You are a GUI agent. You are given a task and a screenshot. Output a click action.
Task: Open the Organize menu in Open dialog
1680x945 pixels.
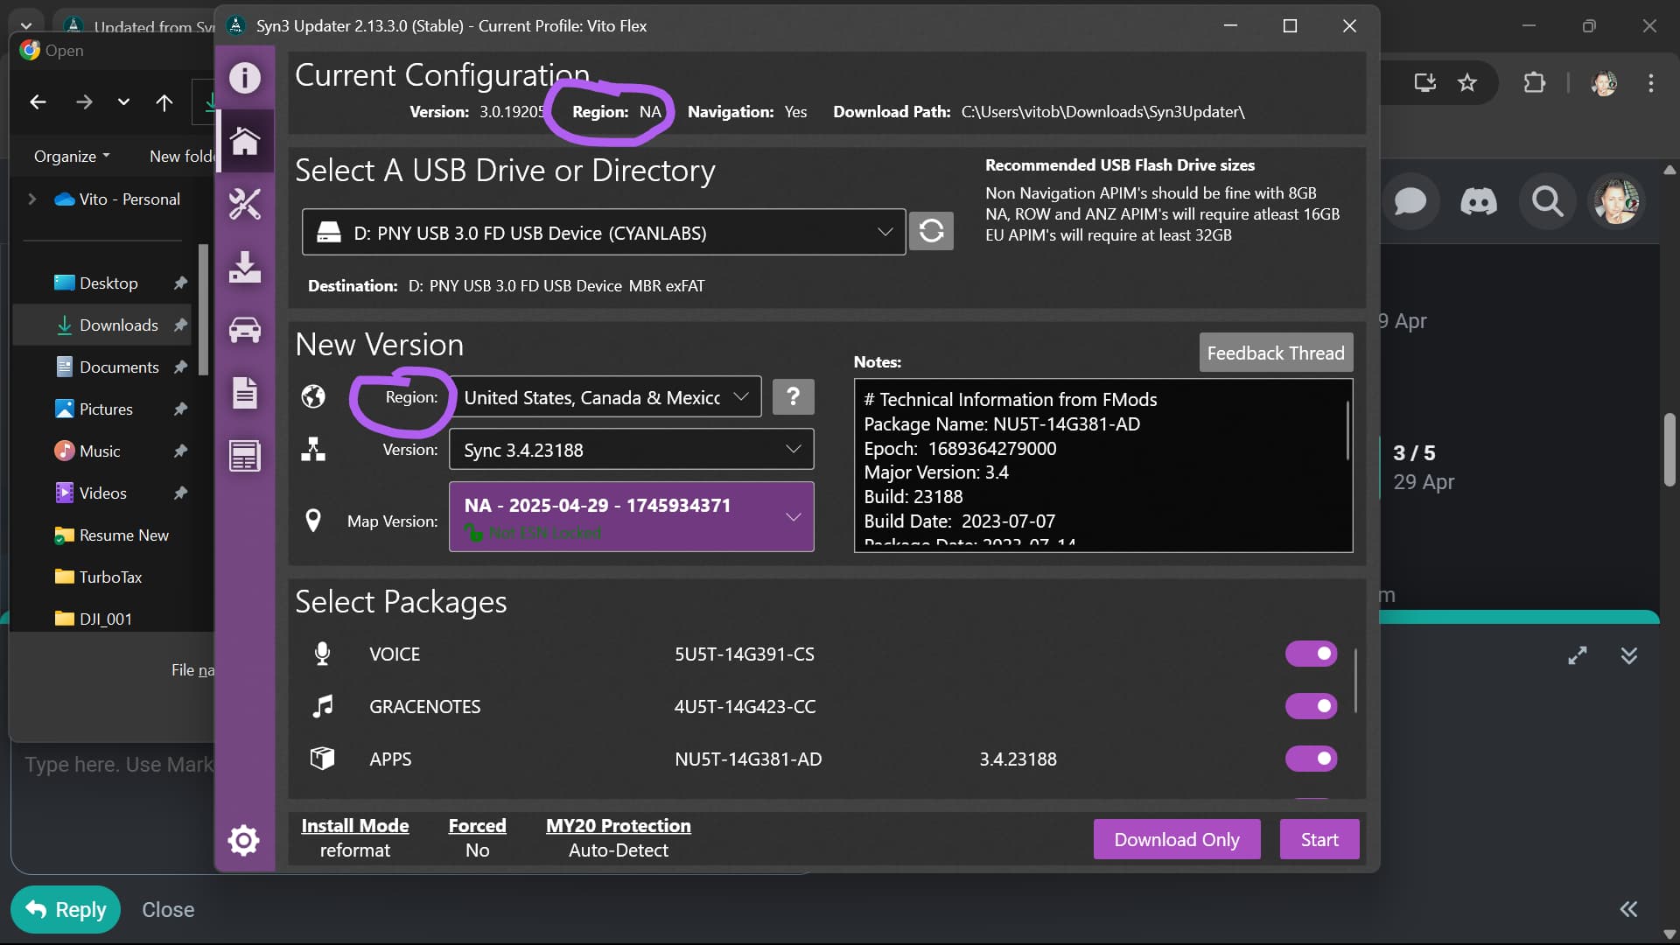pyautogui.click(x=72, y=156)
